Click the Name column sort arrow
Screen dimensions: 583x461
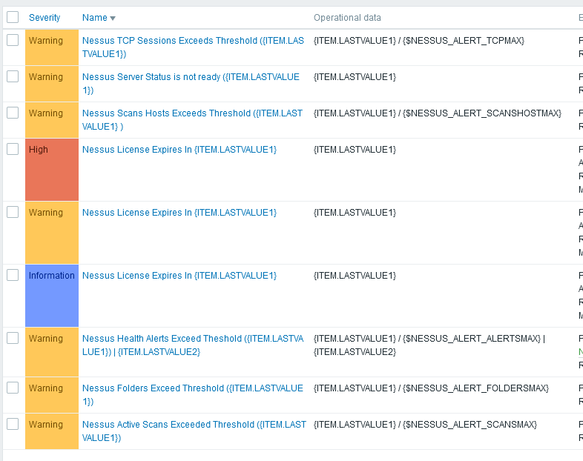point(113,19)
